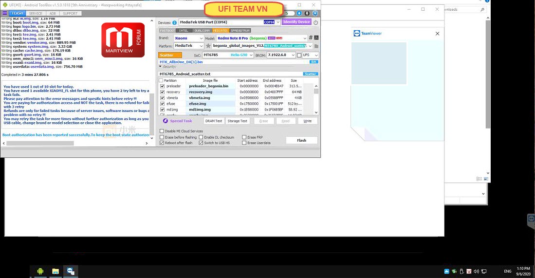Uncheck the efuse partition checkbox

click(x=163, y=104)
